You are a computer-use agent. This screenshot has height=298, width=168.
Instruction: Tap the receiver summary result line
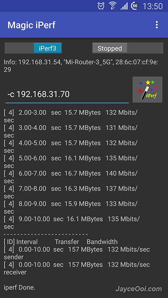coord(77,268)
